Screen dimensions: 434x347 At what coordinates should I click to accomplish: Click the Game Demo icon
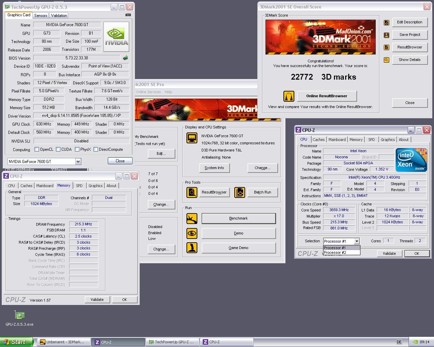click(192, 248)
